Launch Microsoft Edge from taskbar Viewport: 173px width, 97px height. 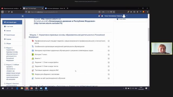click(17, 88)
